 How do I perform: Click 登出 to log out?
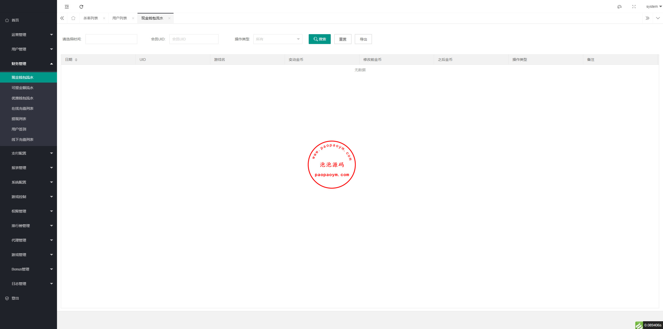tap(28, 298)
